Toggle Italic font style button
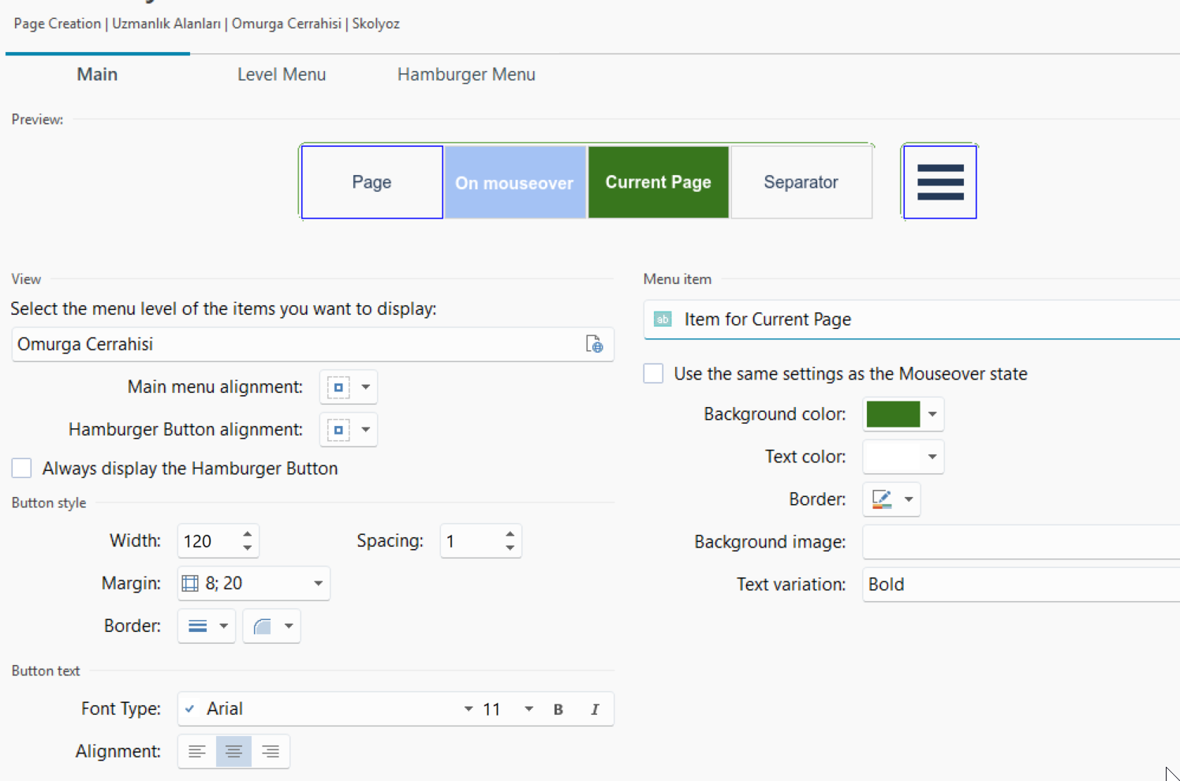1180x781 pixels. (x=595, y=709)
